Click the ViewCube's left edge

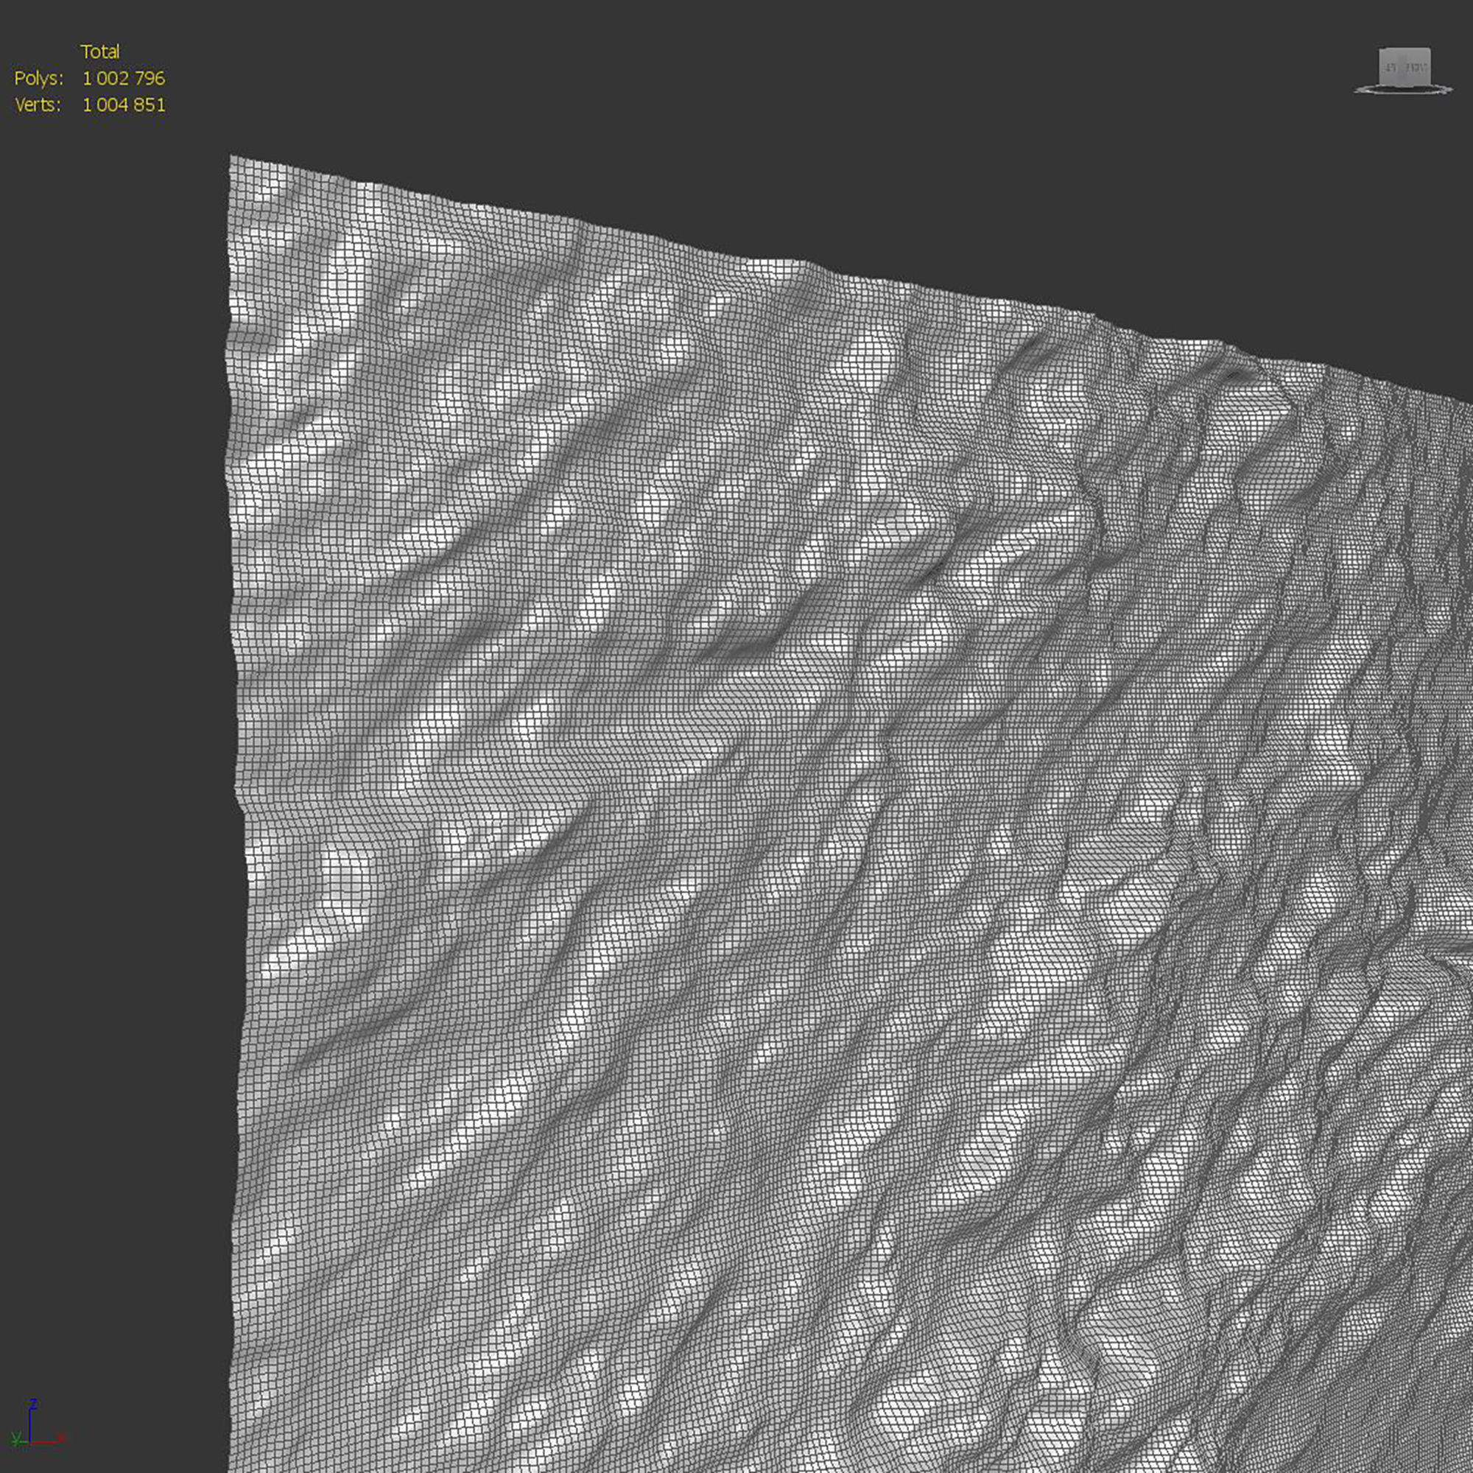tap(1381, 68)
